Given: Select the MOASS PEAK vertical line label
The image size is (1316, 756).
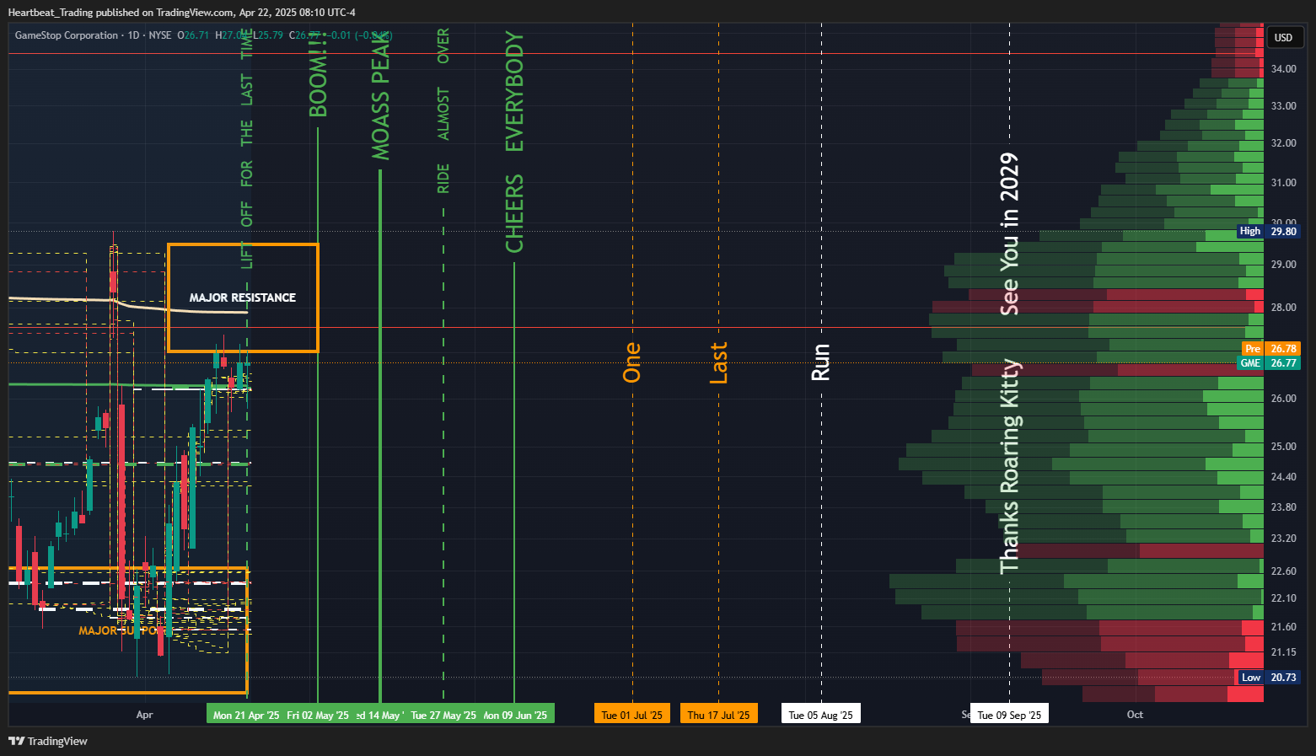Looking at the screenshot, I should pos(381,98).
